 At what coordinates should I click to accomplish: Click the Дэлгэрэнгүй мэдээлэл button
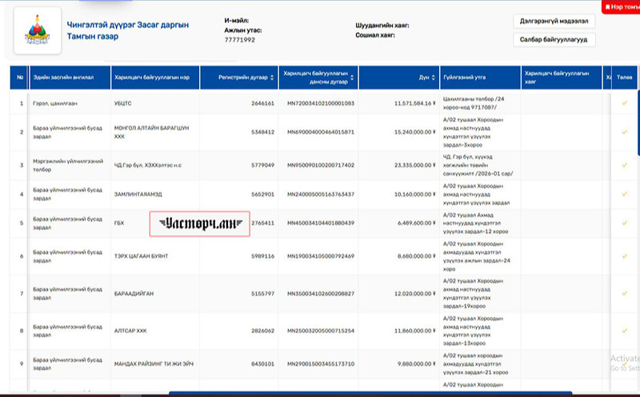pyautogui.click(x=554, y=22)
